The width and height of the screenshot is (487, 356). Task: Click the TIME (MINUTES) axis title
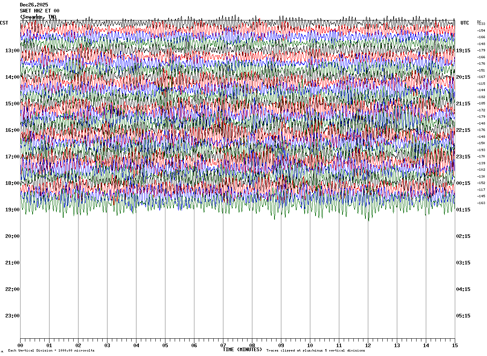point(242,350)
